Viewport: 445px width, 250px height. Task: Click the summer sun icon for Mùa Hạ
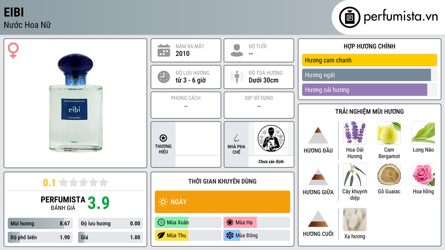click(x=230, y=223)
